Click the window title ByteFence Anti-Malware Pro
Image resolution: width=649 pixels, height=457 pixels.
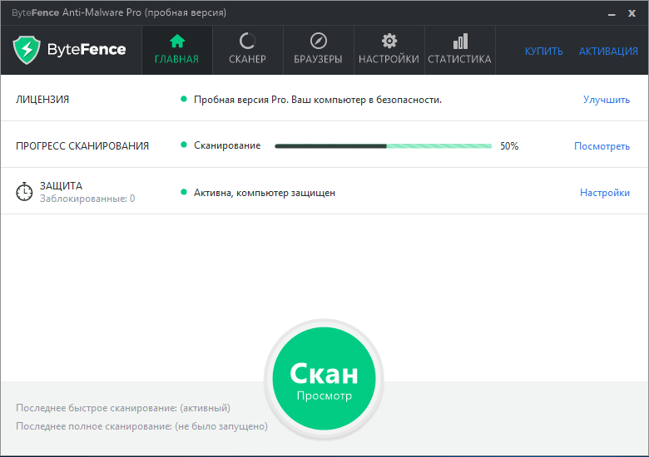click(119, 12)
